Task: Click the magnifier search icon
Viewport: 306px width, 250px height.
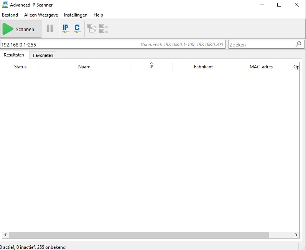Action: (298, 45)
